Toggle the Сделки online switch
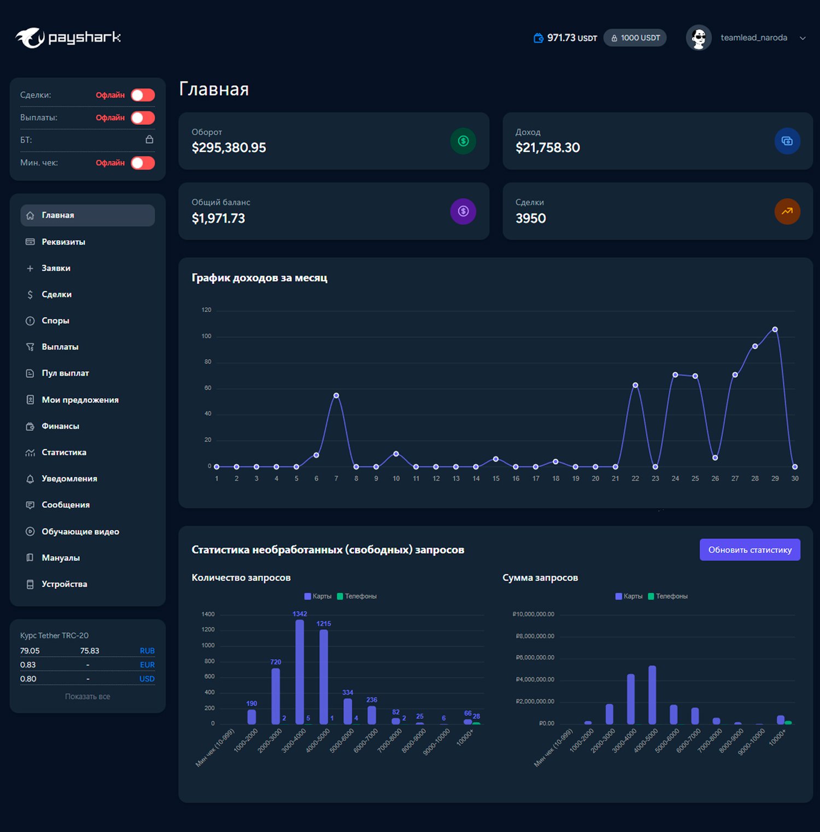The image size is (820, 832). [143, 95]
